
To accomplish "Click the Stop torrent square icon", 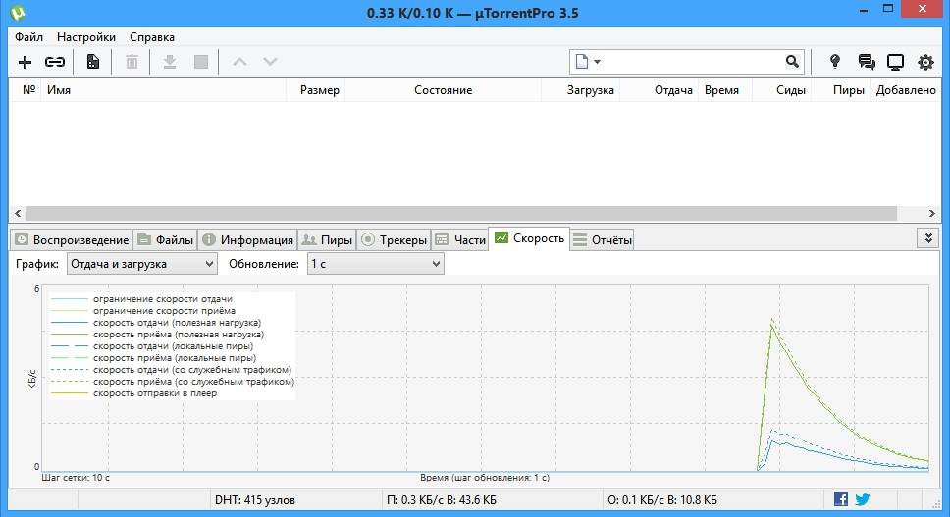I will 201,62.
